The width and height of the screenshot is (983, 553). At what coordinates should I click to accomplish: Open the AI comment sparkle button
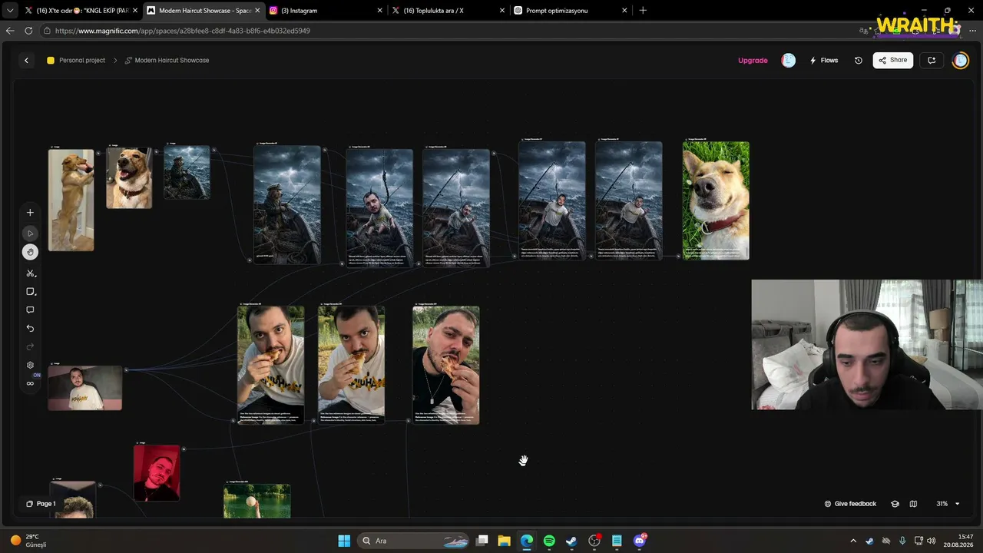(932, 60)
